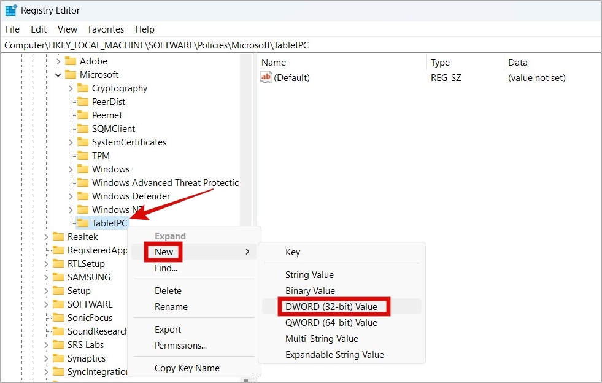The height and width of the screenshot is (383, 602).
Task: Select Export in the context menu
Action: [194, 330]
